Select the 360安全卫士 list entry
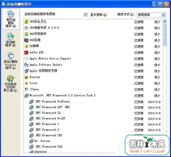The width and height of the screenshot is (171, 157). (93, 22)
